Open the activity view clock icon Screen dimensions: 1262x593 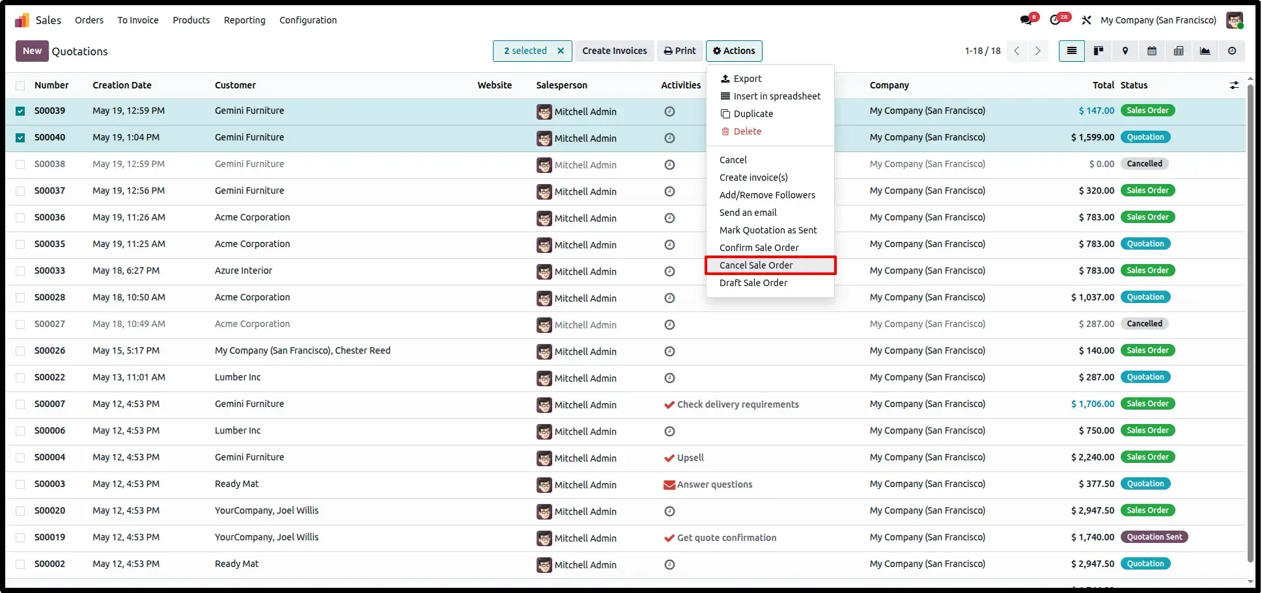tap(1232, 51)
